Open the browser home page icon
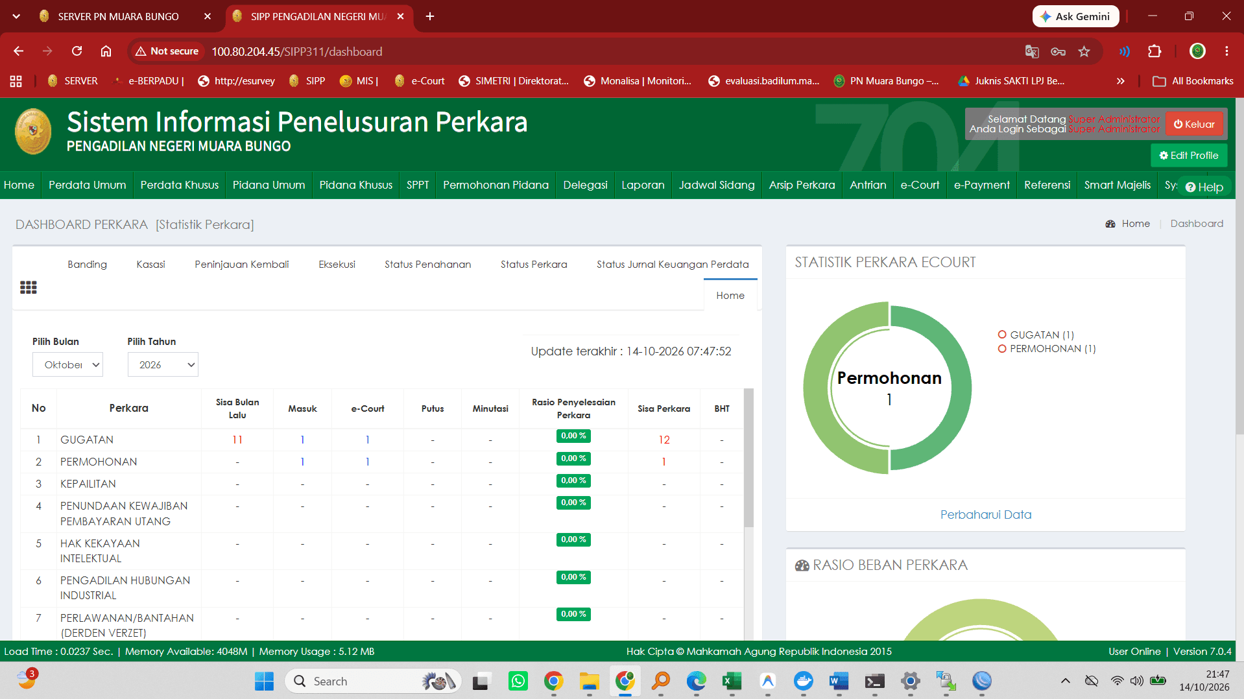 106,51
